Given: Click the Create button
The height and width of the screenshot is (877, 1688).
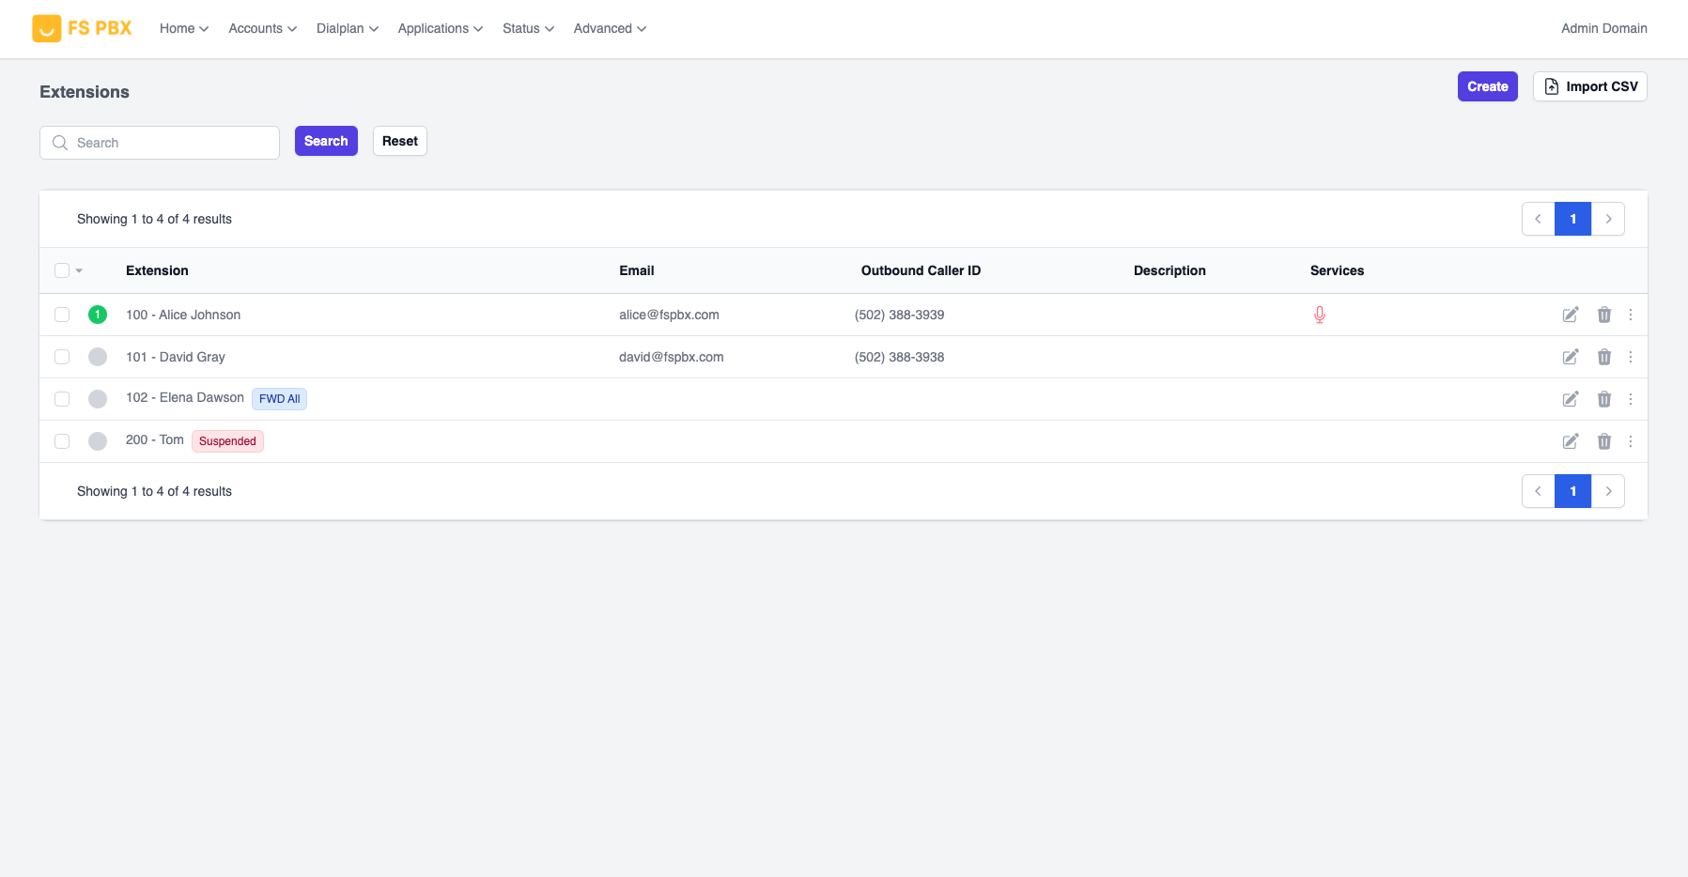Looking at the screenshot, I should pos(1486,85).
